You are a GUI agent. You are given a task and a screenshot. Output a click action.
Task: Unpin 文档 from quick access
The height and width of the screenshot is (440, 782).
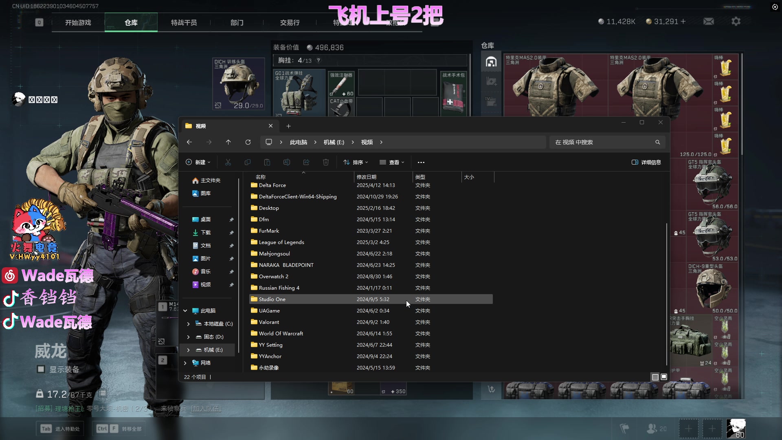point(231,246)
